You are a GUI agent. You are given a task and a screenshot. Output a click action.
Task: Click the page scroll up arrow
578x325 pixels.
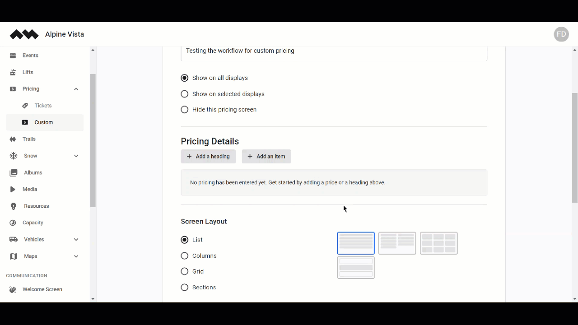point(575,50)
